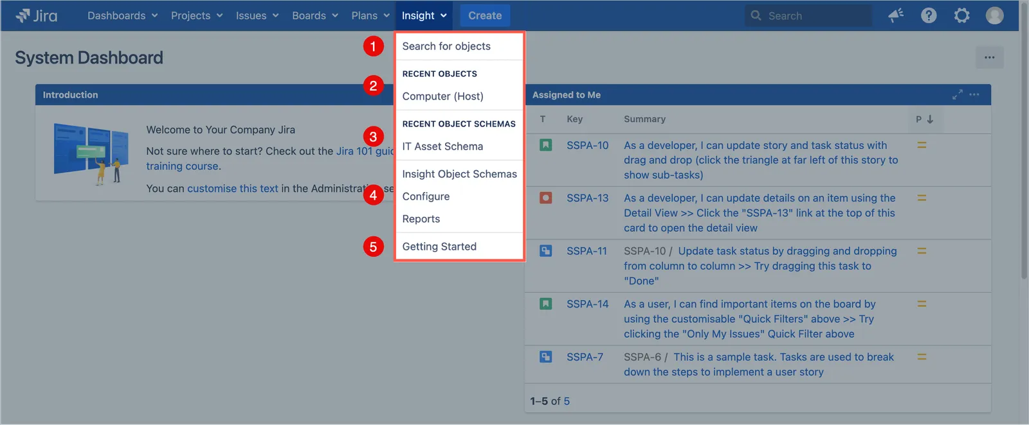Sort by the Key column header
This screenshot has height=425, width=1029.
pyautogui.click(x=574, y=119)
